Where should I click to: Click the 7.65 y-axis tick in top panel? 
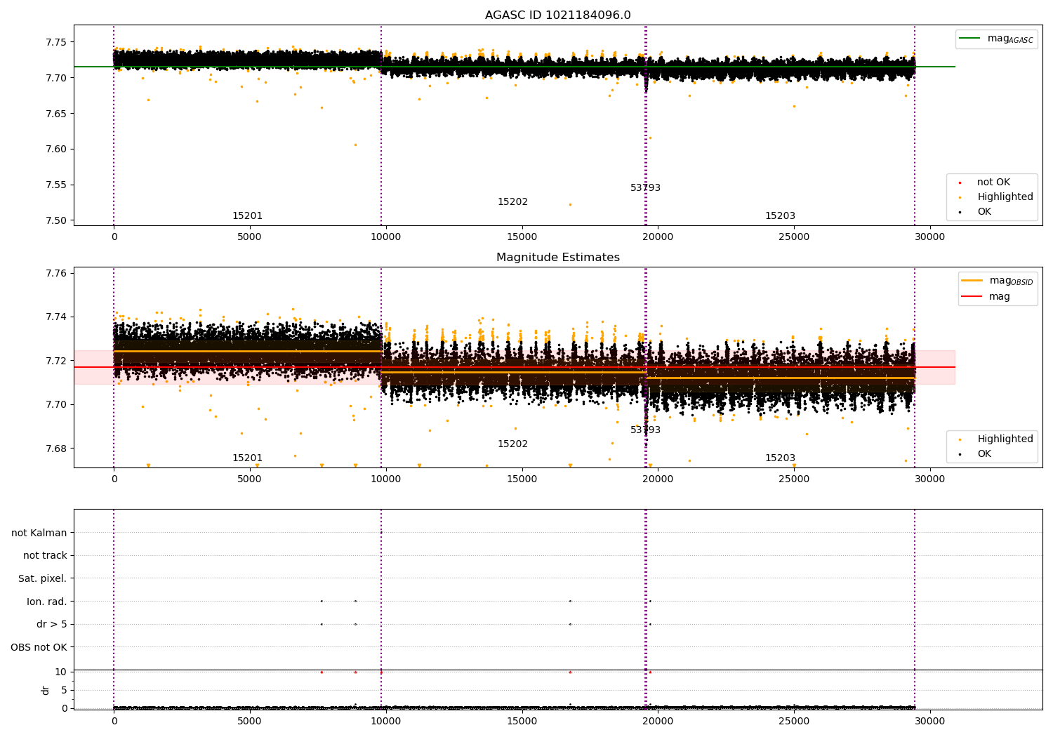[x=56, y=114]
